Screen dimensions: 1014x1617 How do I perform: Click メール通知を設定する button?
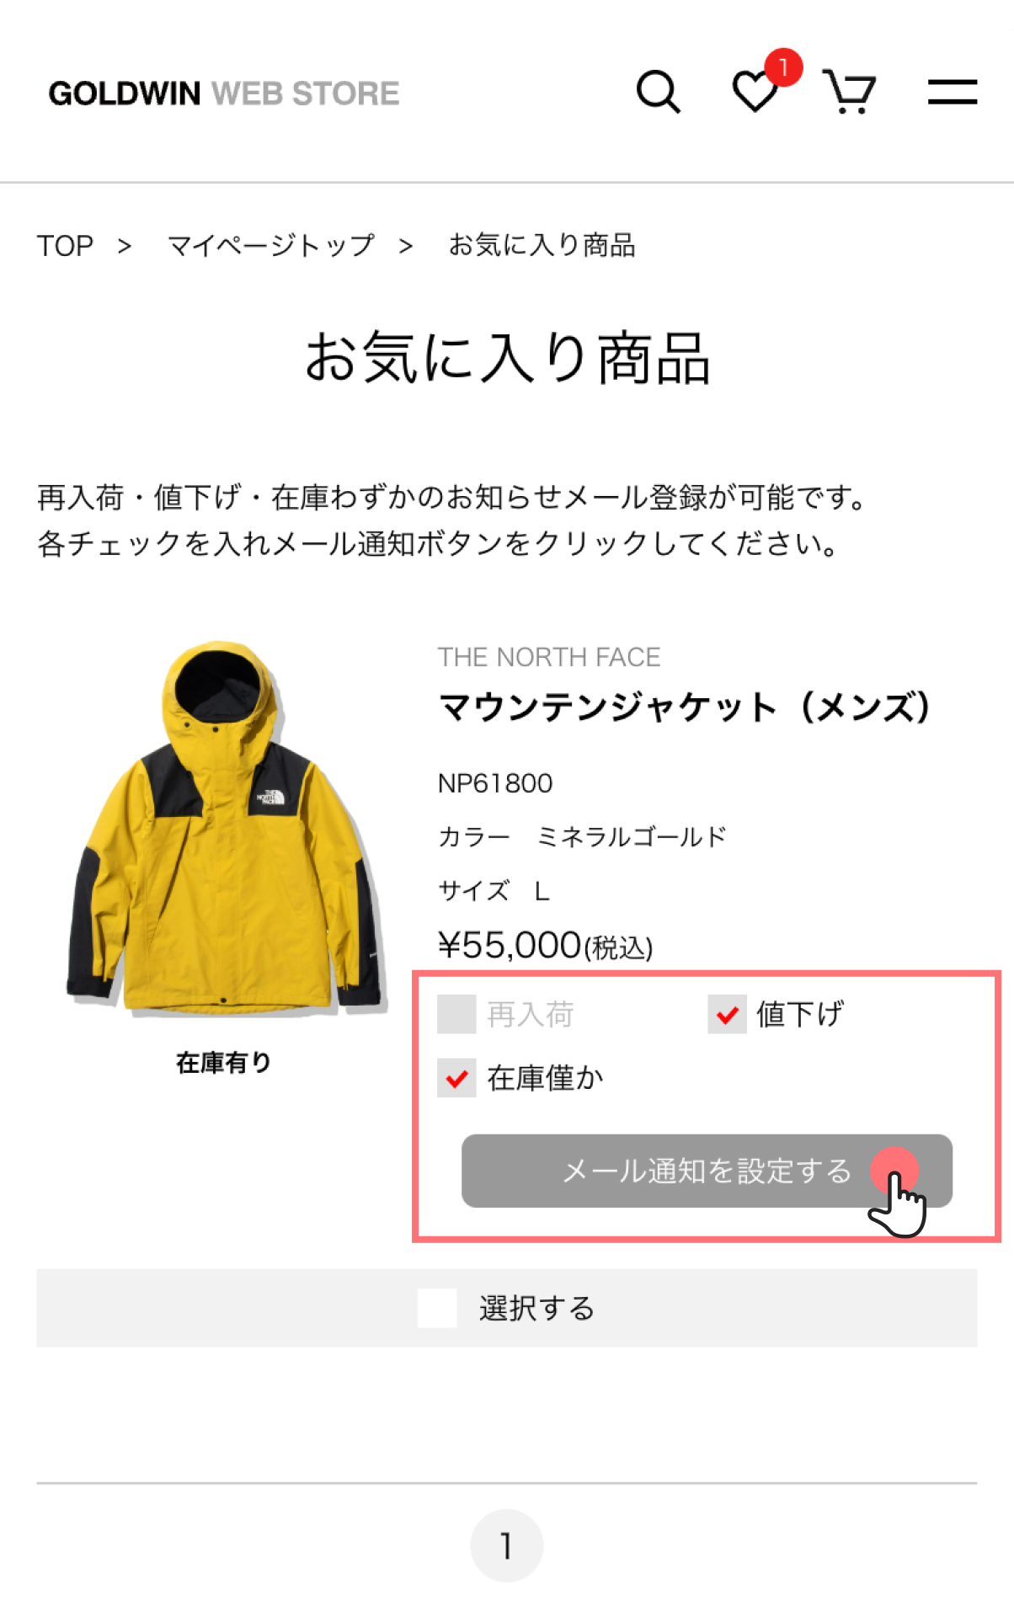(x=707, y=1171)
